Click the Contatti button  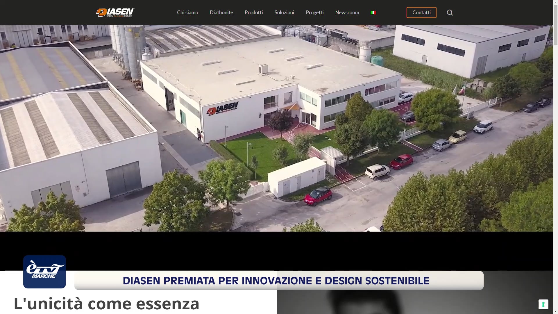(421, 13)
